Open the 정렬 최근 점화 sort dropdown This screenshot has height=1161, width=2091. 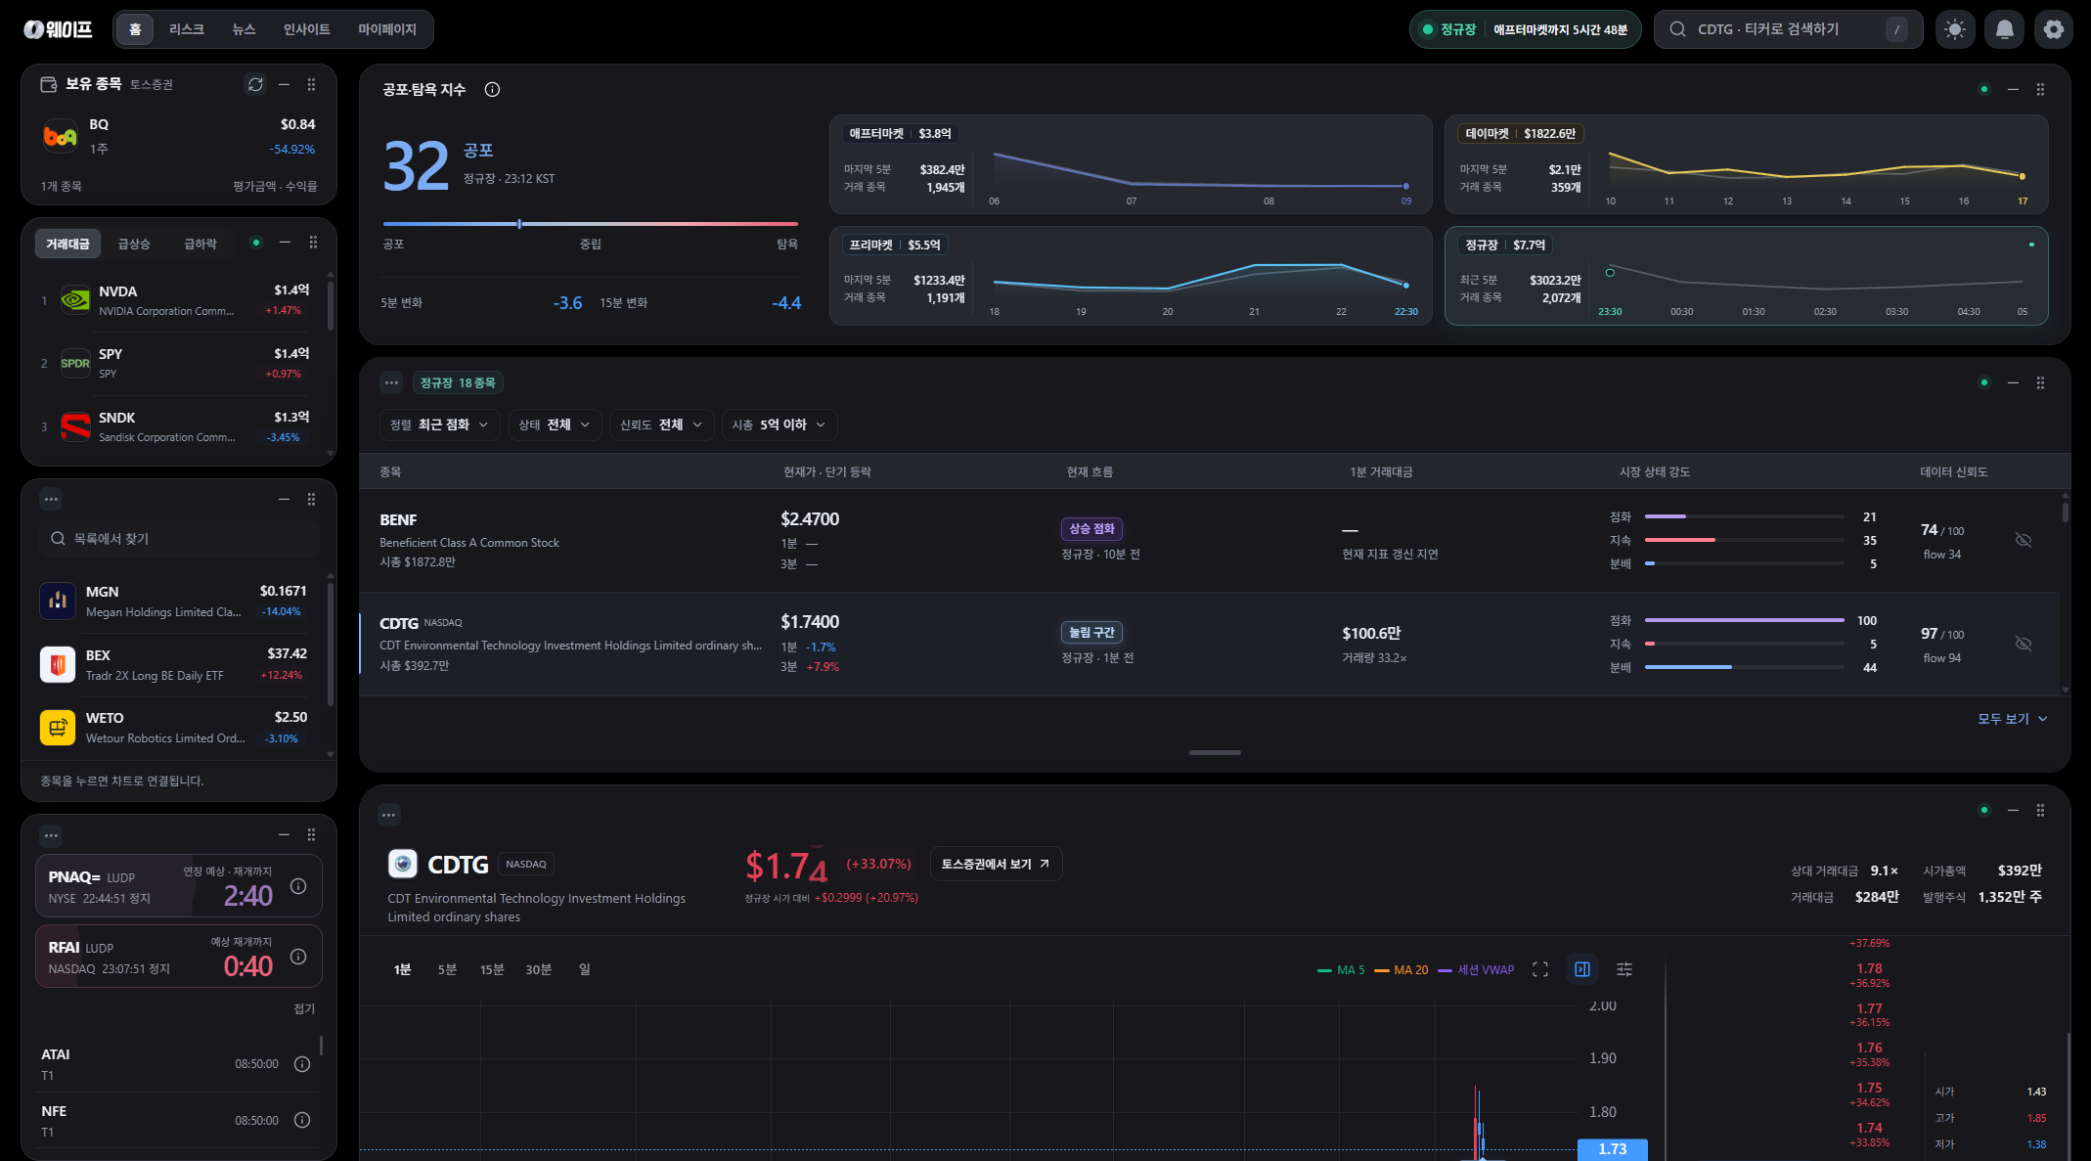[x=440, y=424]
